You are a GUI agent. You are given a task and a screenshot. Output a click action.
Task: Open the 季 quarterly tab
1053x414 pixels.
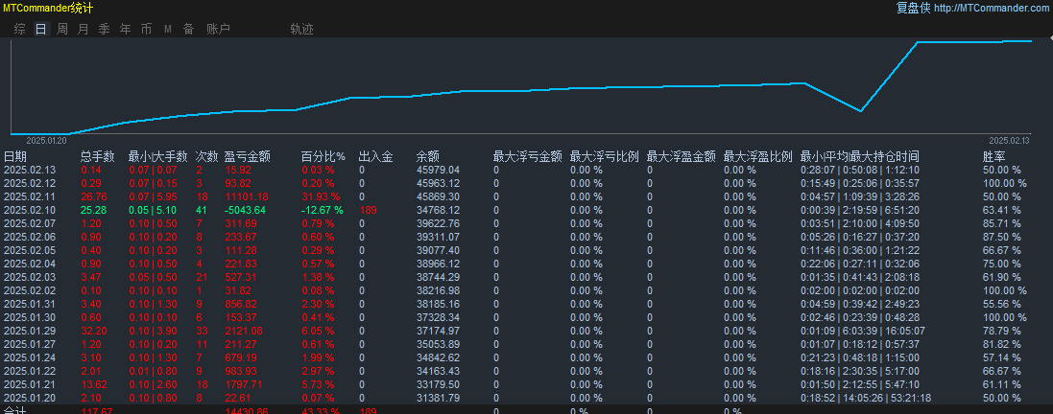104,29
